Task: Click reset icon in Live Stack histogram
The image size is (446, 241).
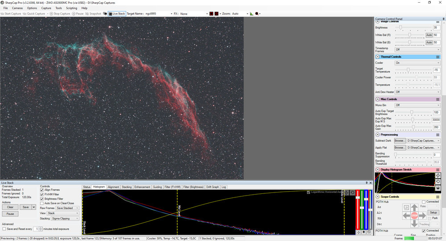Action: point(352,193)
